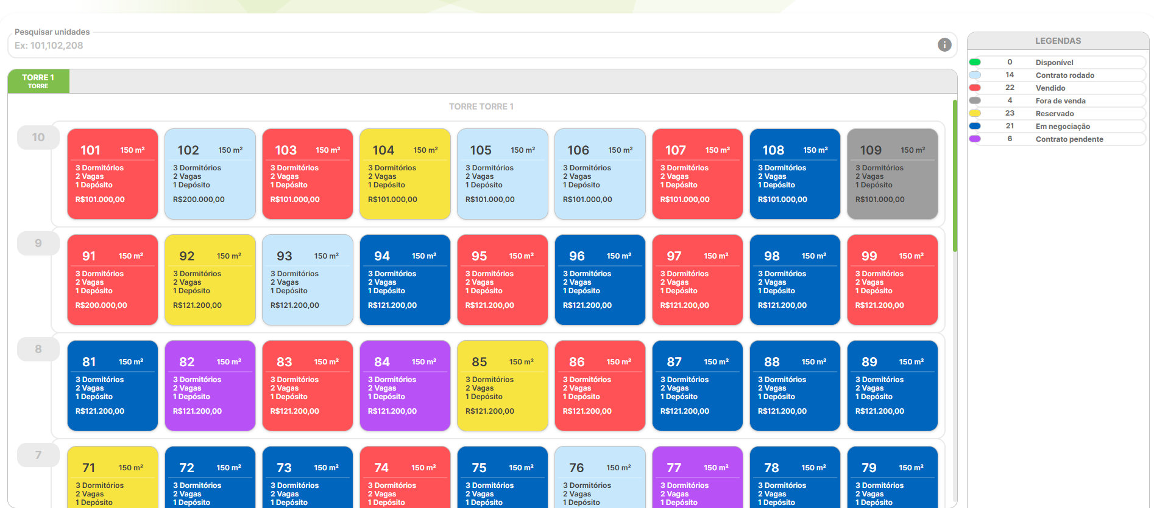The image size is (1154, 508).
Task: Click the green vertical scrollbar thumb
Action: (x=955, y=175)
